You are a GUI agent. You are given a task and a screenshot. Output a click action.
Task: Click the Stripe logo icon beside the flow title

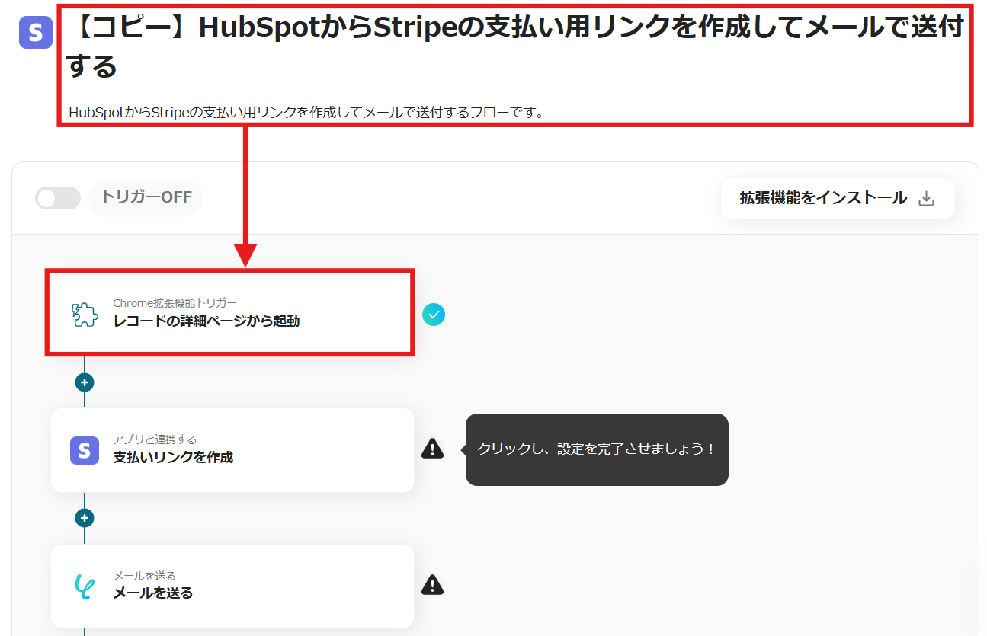coord(36,33)
